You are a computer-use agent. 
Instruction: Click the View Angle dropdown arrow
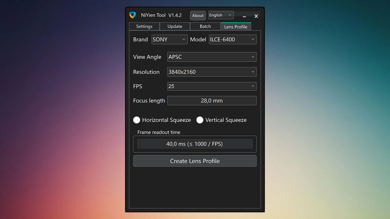point(253,57)
